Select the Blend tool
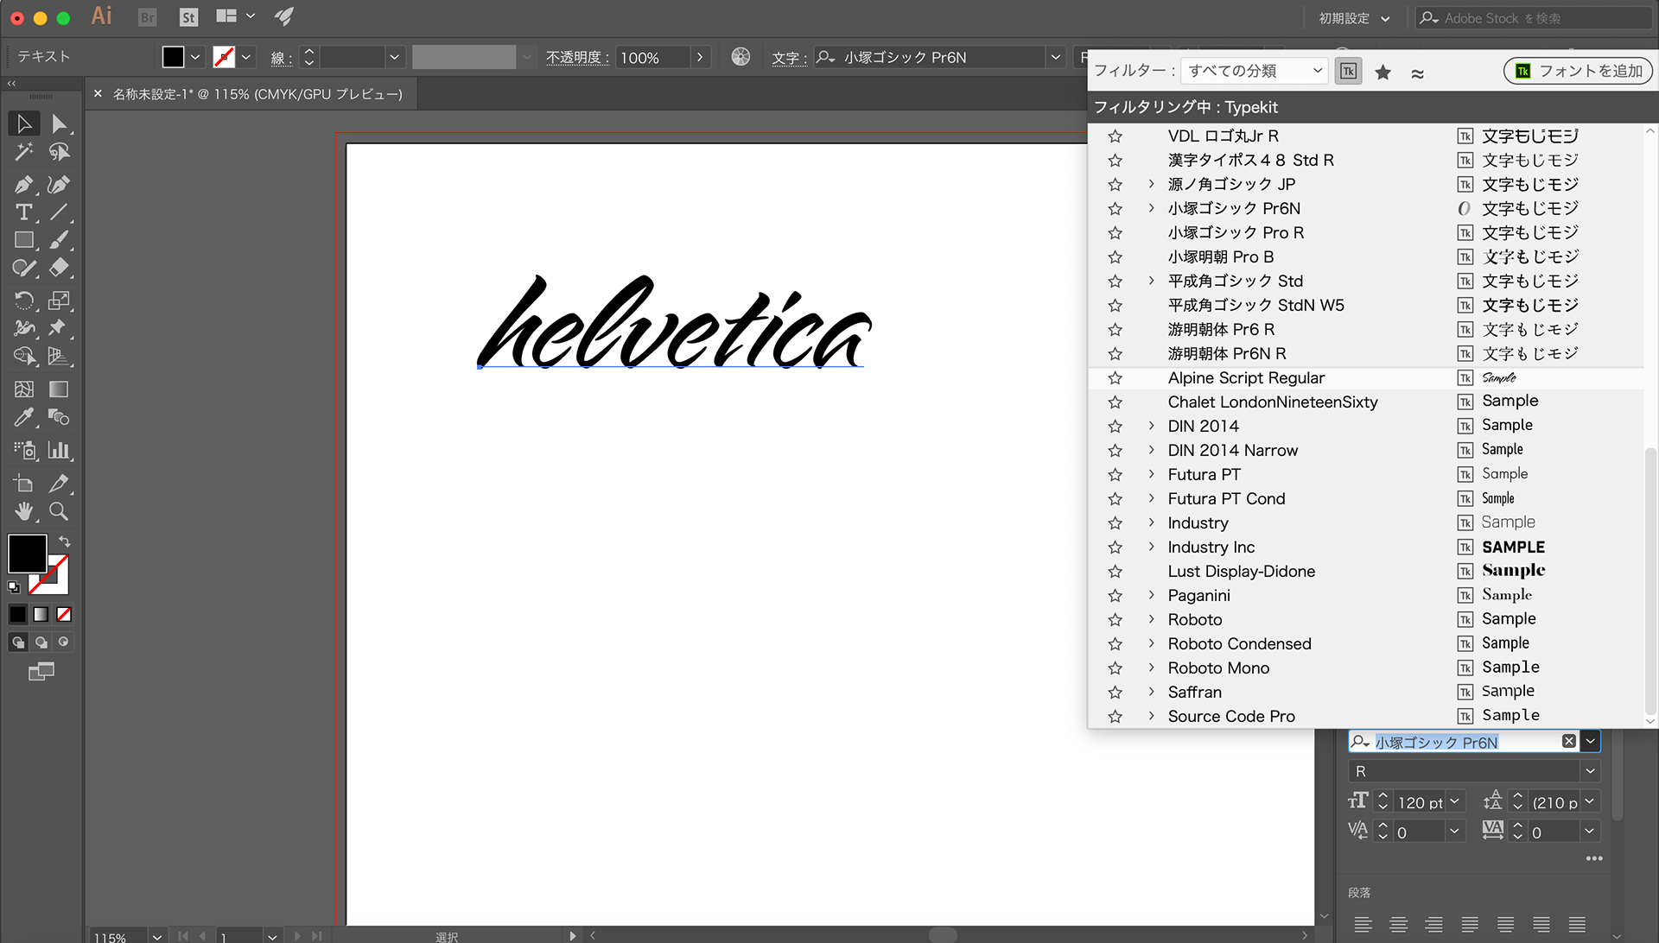1659x943 pixels. pyautogui.click(x=59, y=418)
